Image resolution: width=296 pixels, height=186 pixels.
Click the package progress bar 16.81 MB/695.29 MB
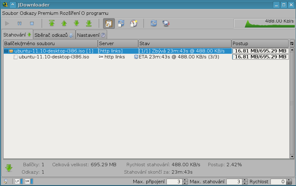[x=261, y=51]
